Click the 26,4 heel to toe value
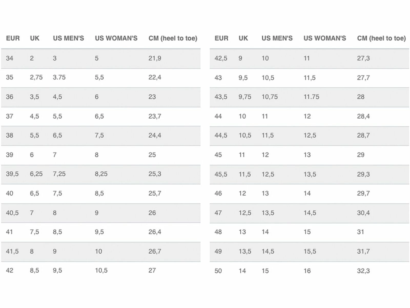Image resolution: width=410 pixels, height=308 pixels. click(155, 232)
